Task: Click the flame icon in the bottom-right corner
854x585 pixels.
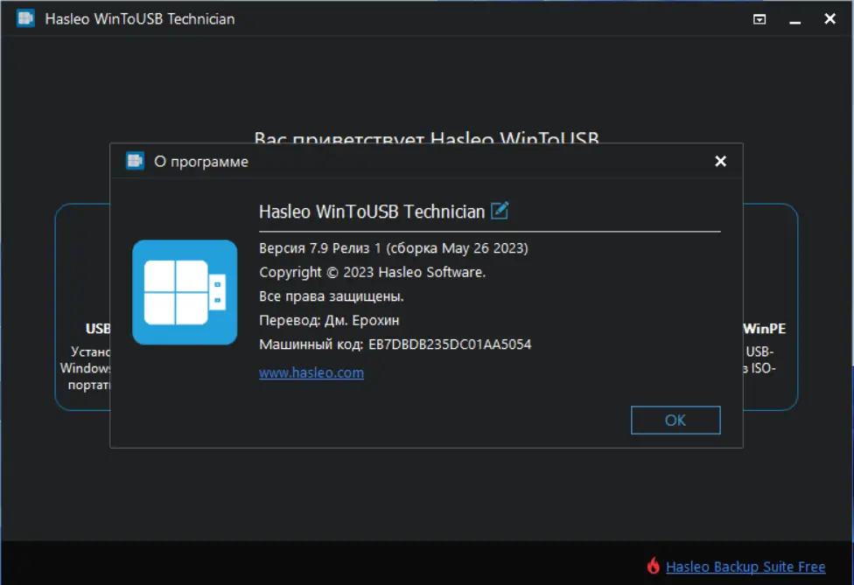Action: click(652, 567)
